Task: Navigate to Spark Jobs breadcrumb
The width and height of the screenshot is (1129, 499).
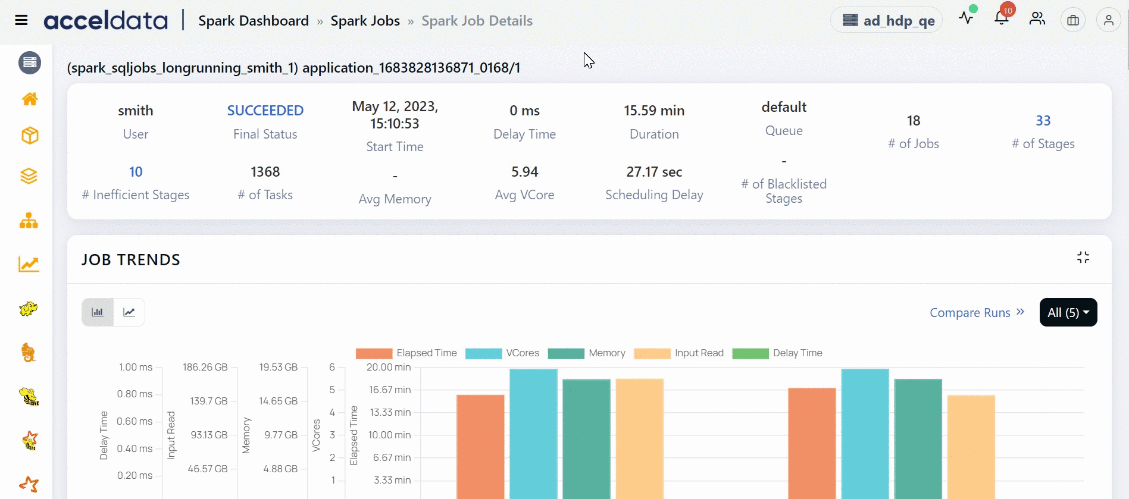Action: [x=365, y=21]
